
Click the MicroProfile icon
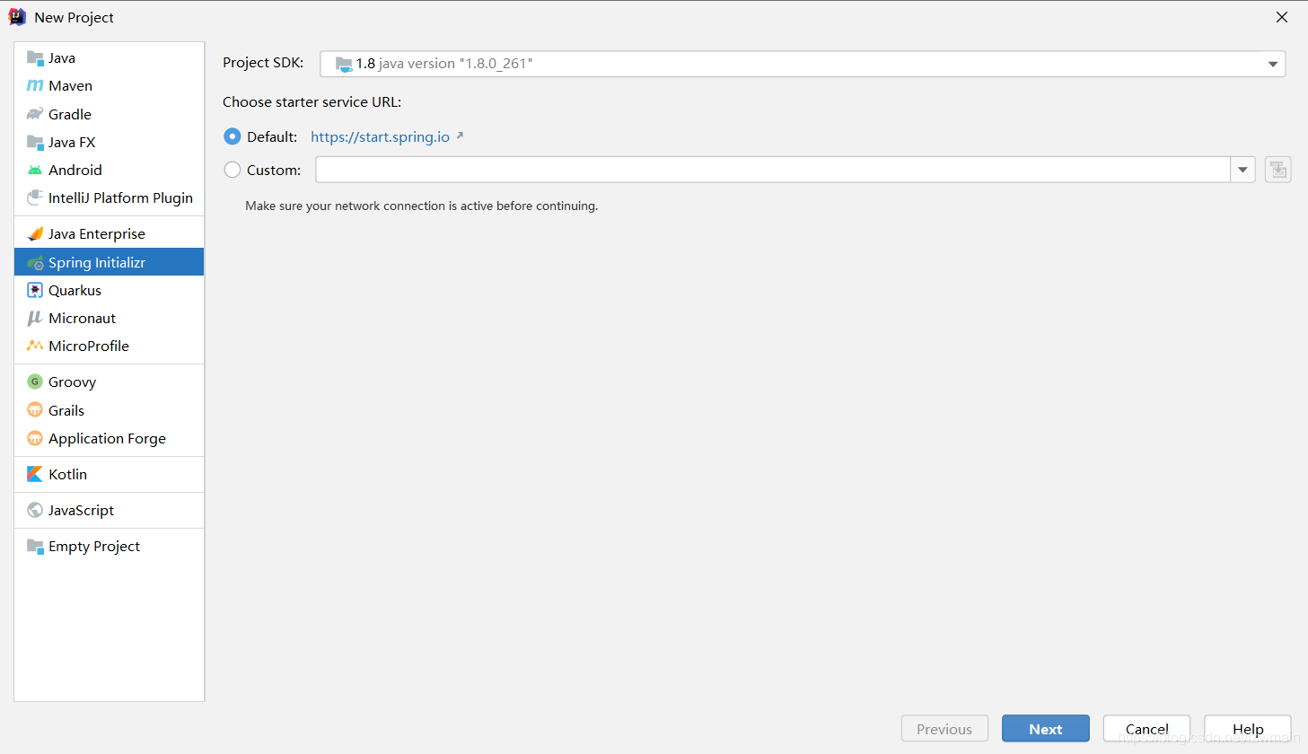tap(35, 346)
